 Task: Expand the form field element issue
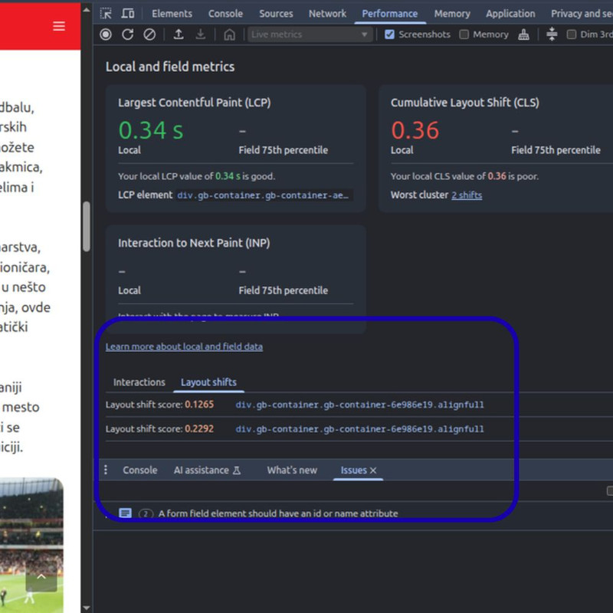click(x=278, y=513)
